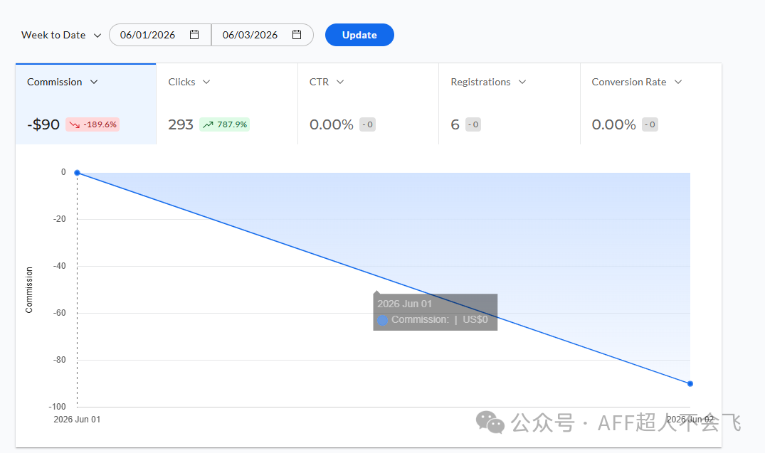Click the 2026 Jun 01 x-axis label
The width and height of the screenshot is (765, 453).
pos(77,420)
